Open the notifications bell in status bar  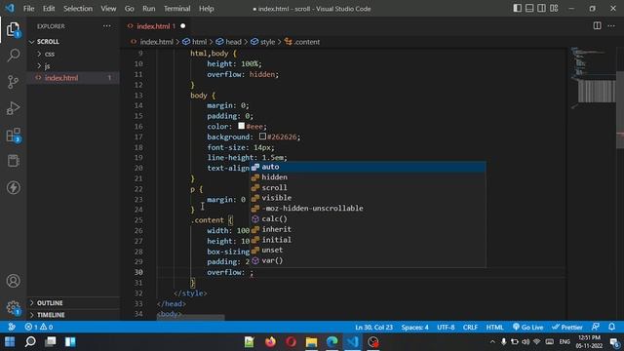tap(611, 327)
